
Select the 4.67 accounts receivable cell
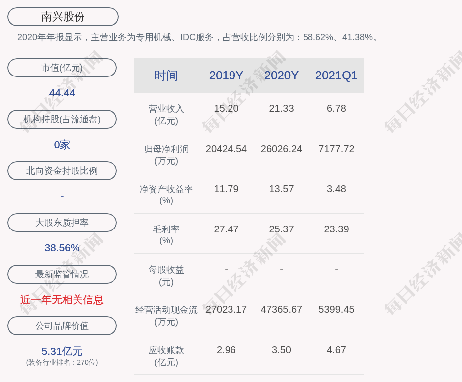(x=336, y=350)
